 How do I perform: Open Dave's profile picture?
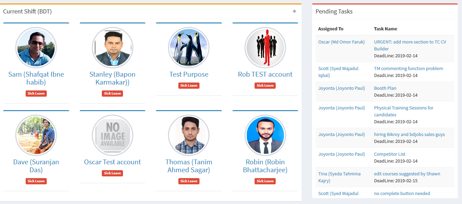(x=36, y=135)
